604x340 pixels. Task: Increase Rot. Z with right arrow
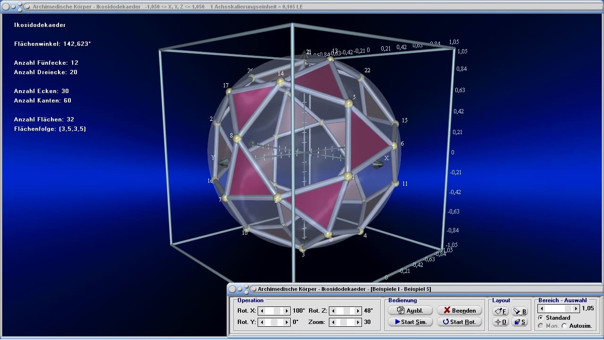click(x=358, y=311)
